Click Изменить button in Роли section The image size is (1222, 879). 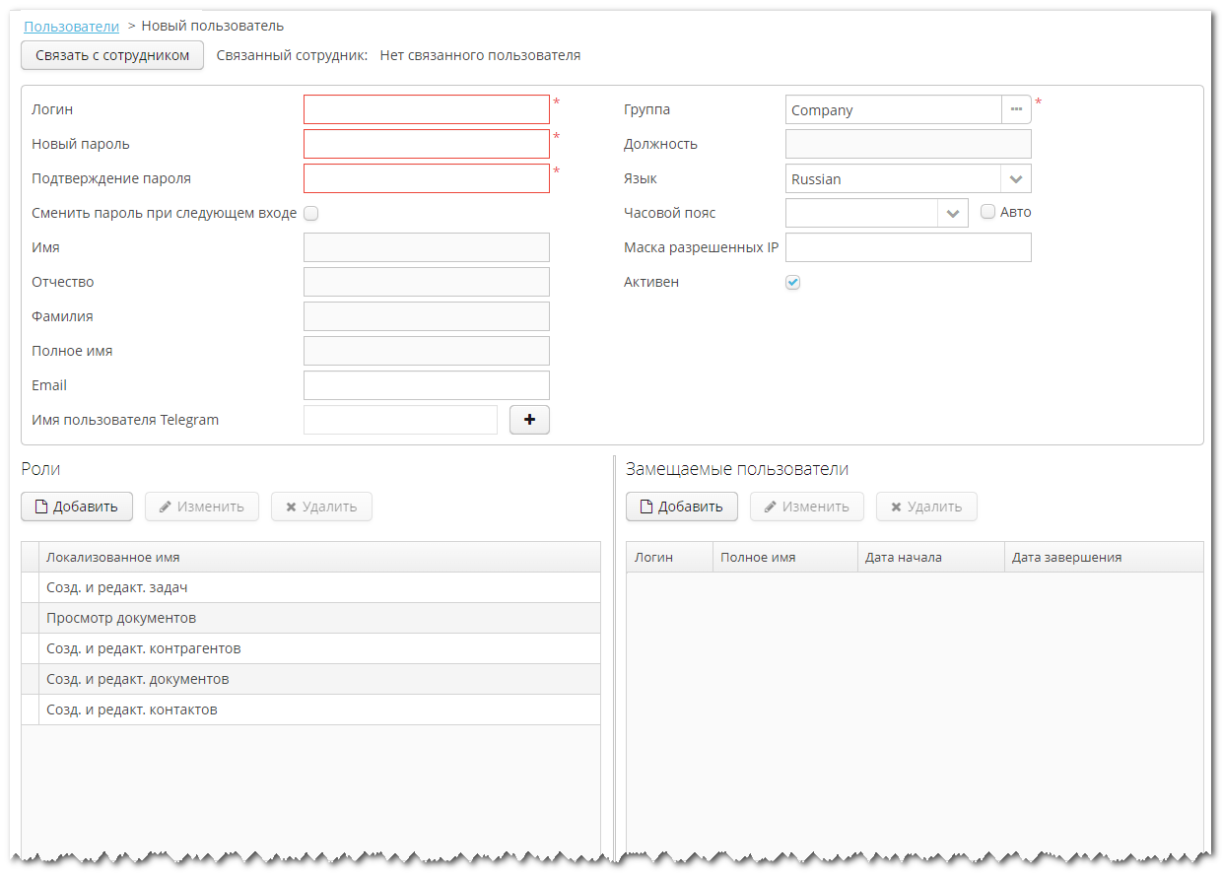coord(201,507)
